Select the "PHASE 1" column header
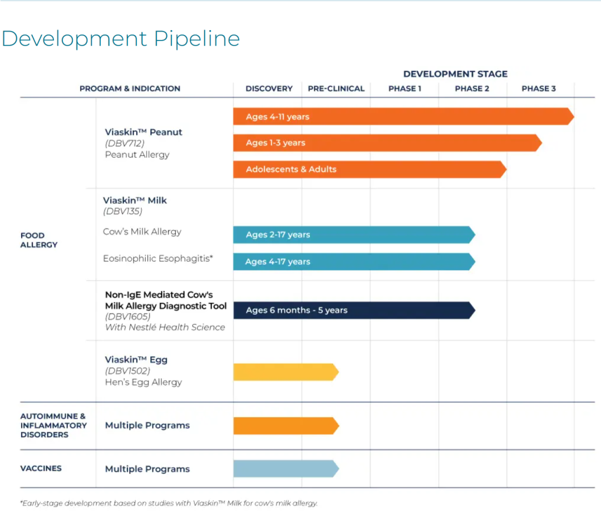The image size is (601, 514). coord(405,88)
